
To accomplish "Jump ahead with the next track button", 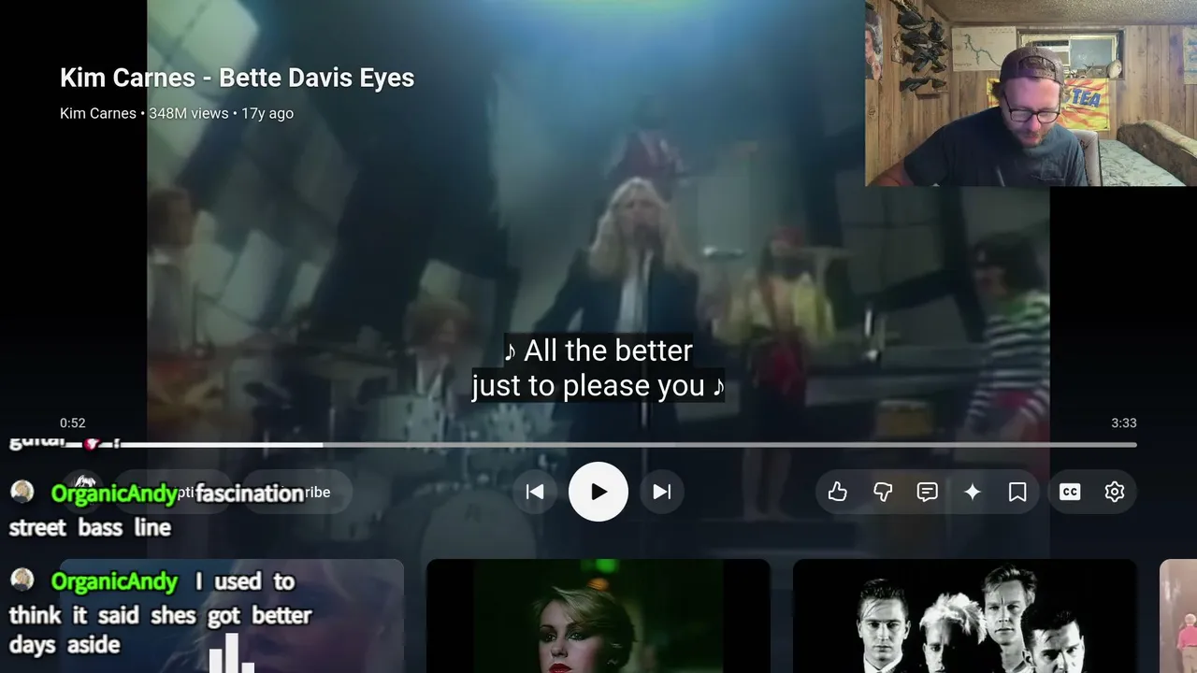I will point(662,492).
